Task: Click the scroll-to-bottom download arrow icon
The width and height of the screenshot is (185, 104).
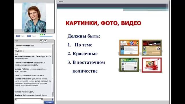Action: pos(53,99)
